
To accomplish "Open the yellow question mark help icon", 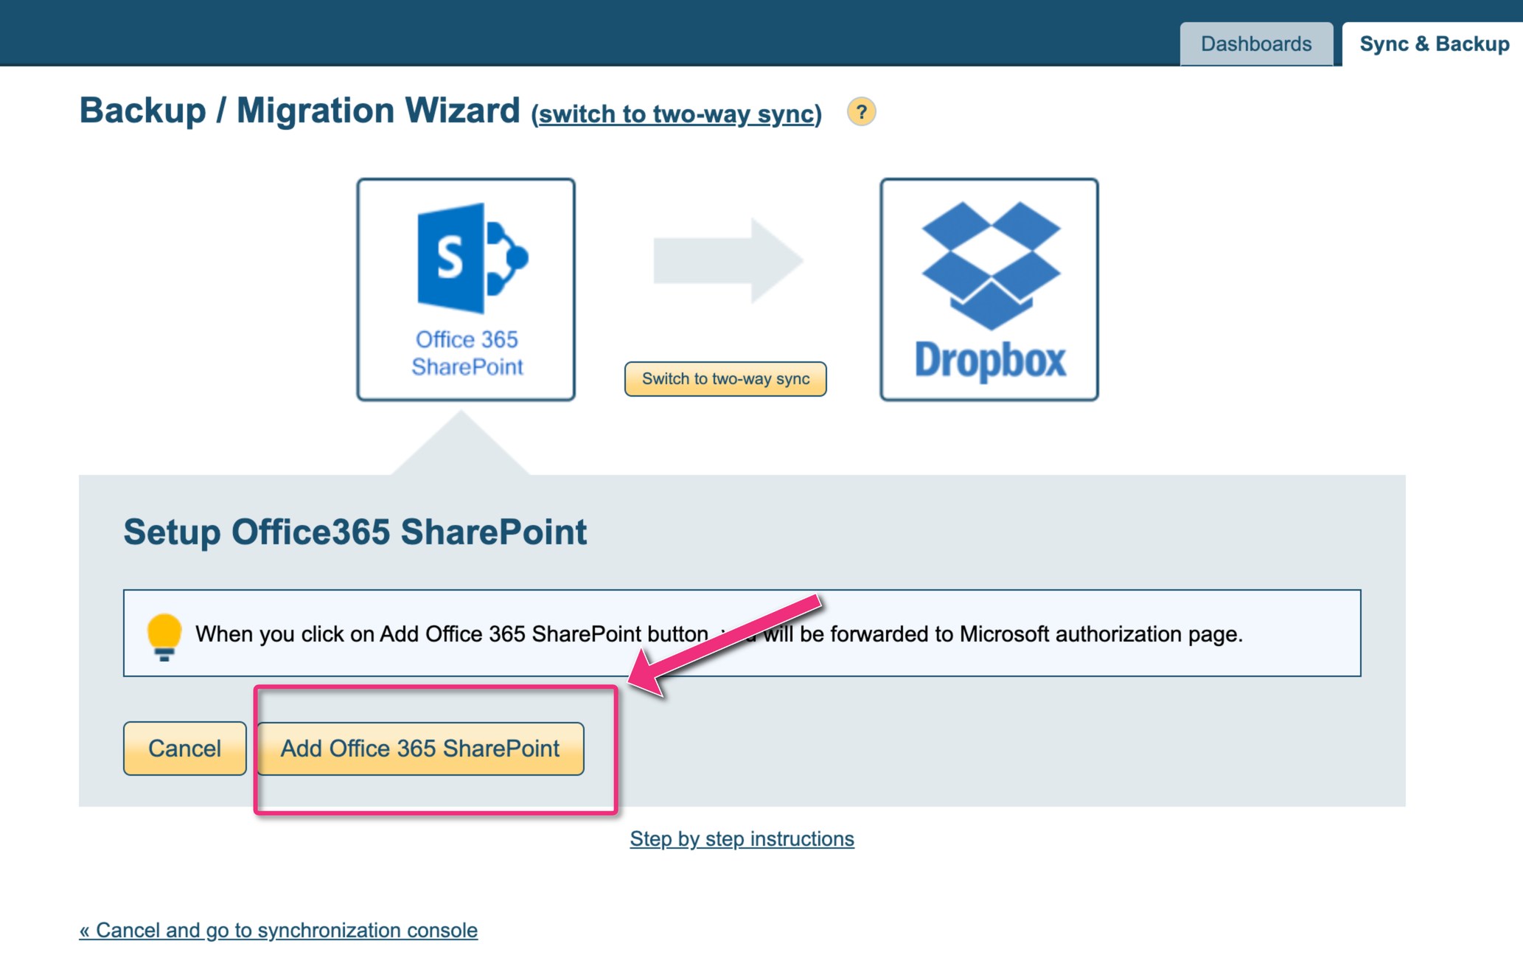I will [x=861, y=112].
